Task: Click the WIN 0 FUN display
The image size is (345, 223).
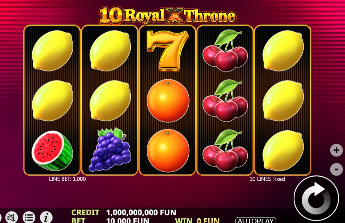Action: tap(197, 220)
